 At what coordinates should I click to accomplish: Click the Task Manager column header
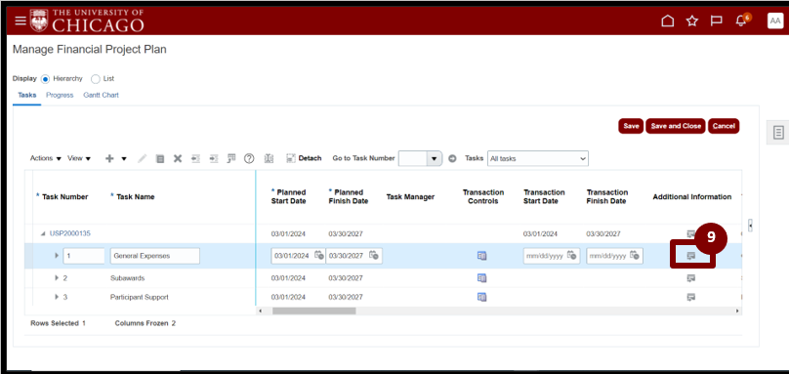(410, 197)
